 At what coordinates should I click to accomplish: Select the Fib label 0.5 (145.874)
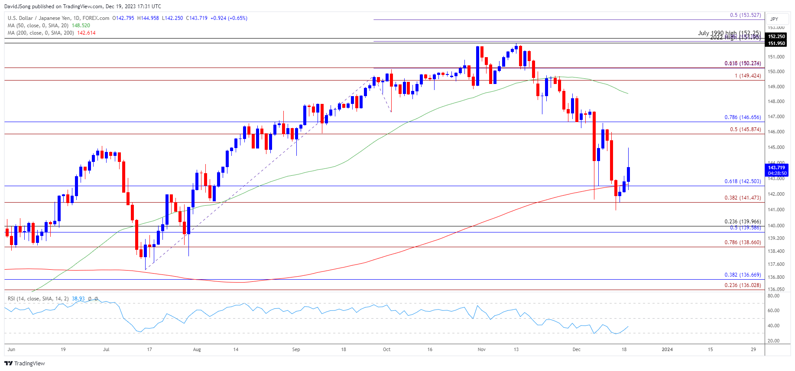coord(745,129)
